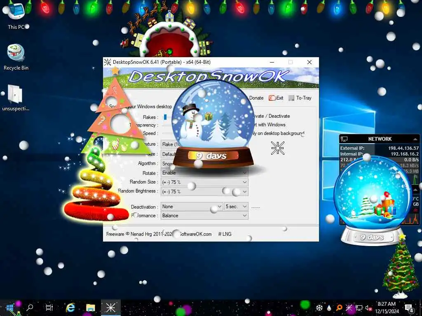Click 9 days label on snowman globe

pyautogui.click(x=211, y=156)
